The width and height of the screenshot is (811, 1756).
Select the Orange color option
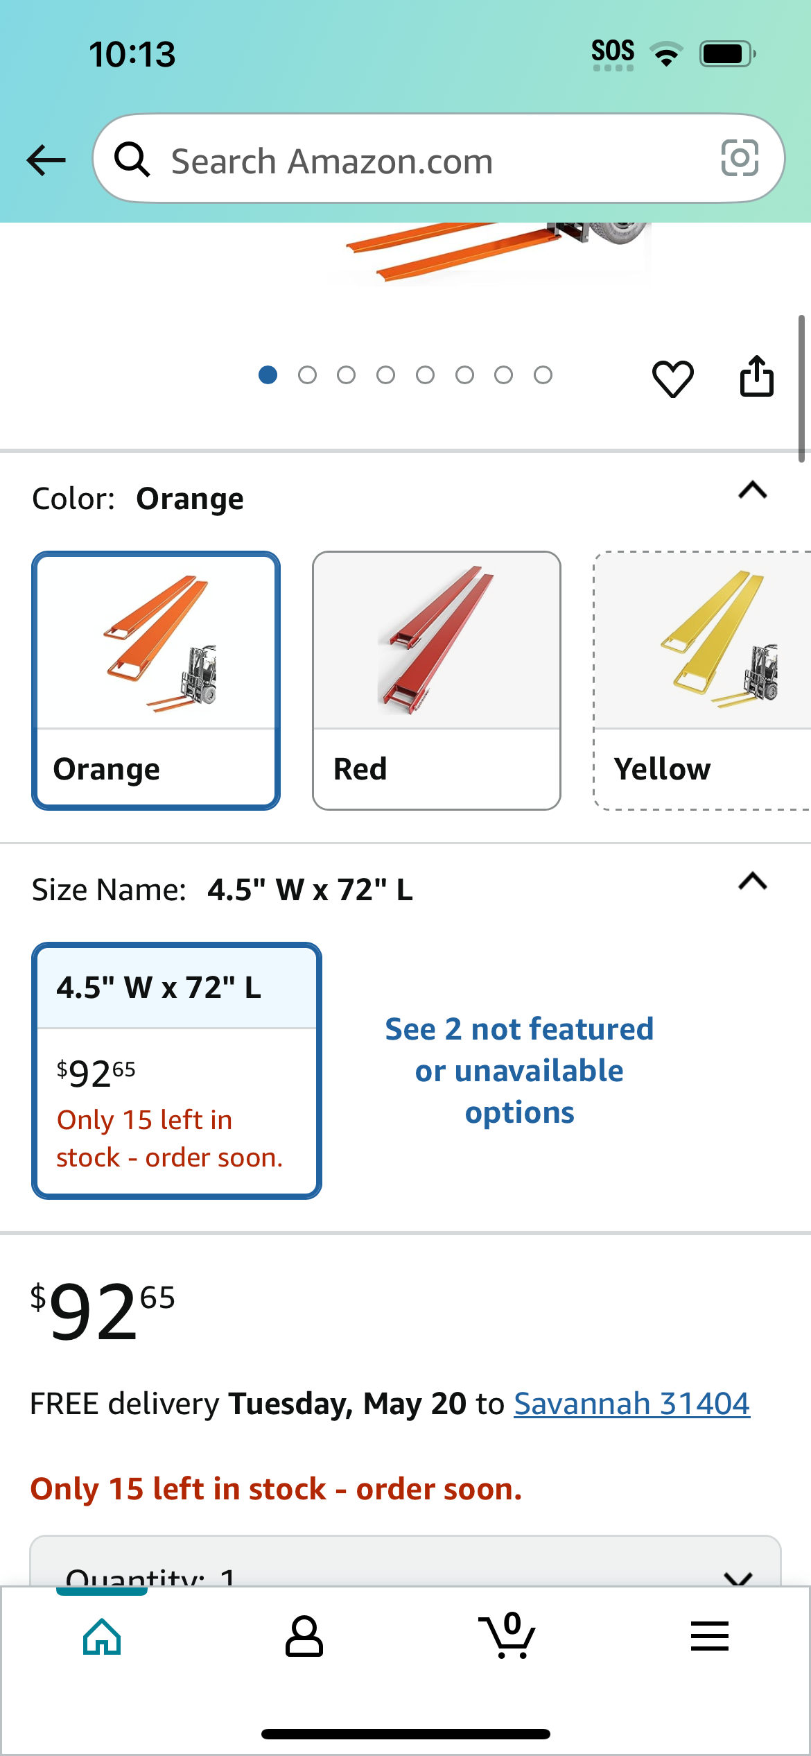[156, 680]
